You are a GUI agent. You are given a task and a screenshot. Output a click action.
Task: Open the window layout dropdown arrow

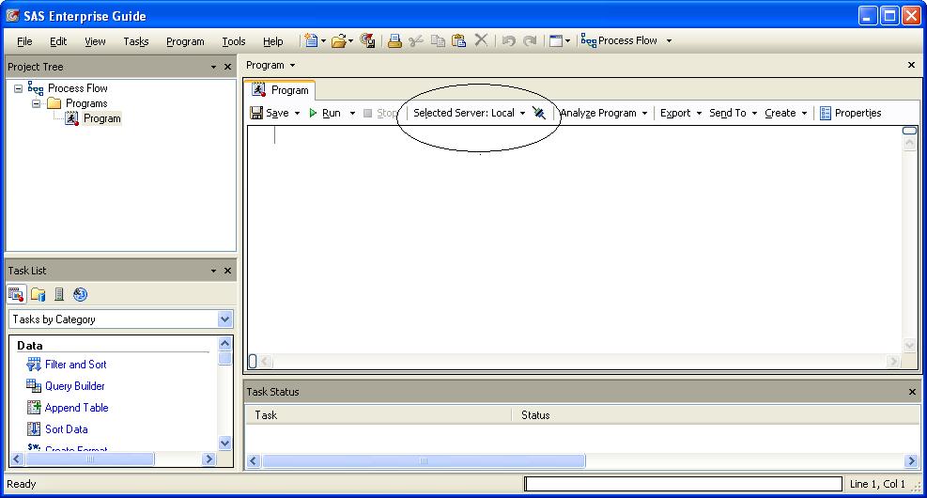(567, 40)
